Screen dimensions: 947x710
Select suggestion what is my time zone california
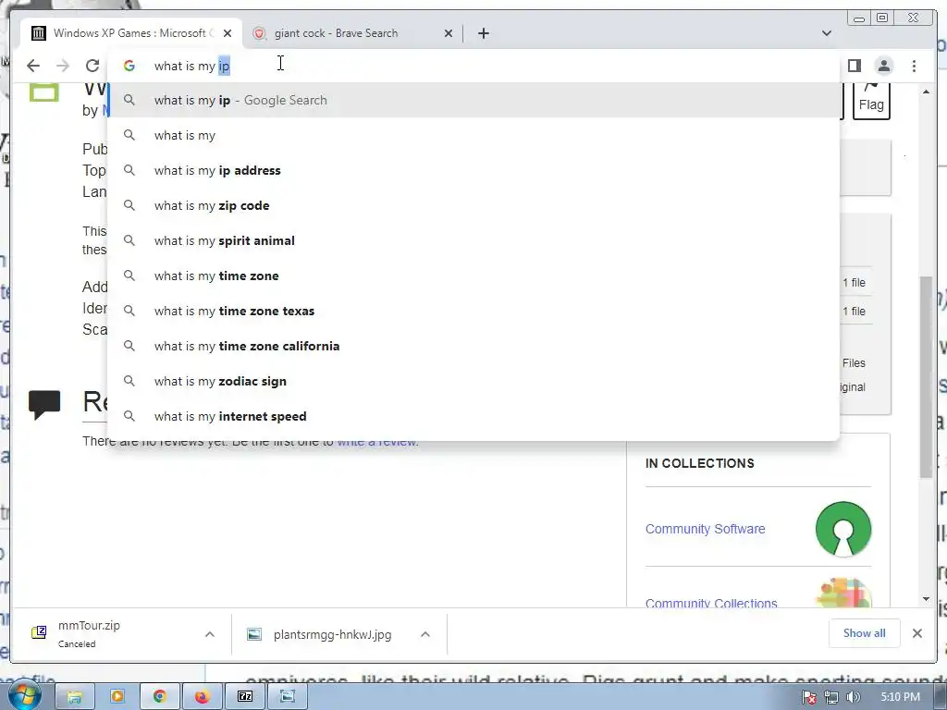473,346
